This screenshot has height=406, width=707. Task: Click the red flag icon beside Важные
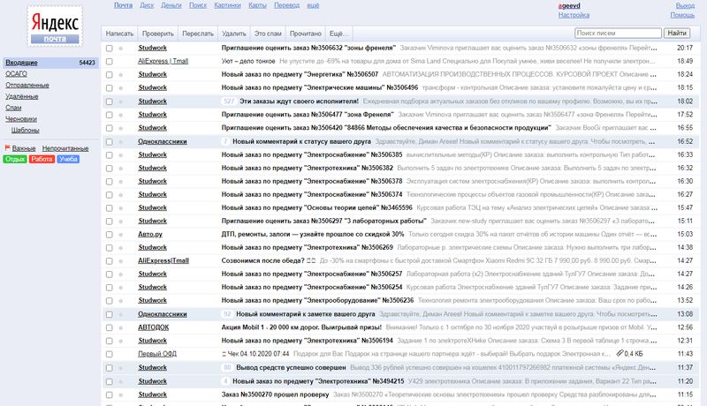point(8,149)
